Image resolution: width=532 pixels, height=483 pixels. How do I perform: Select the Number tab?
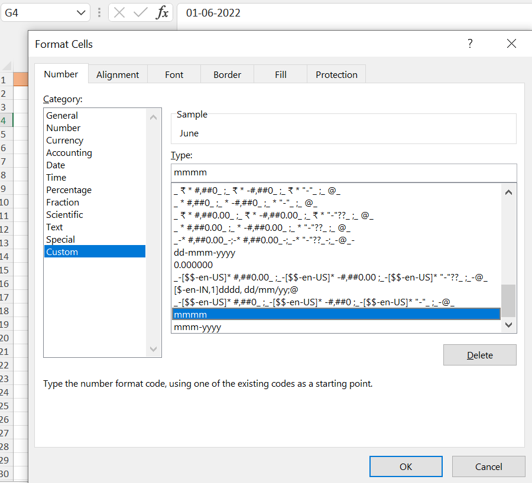[x=61, y=74]
